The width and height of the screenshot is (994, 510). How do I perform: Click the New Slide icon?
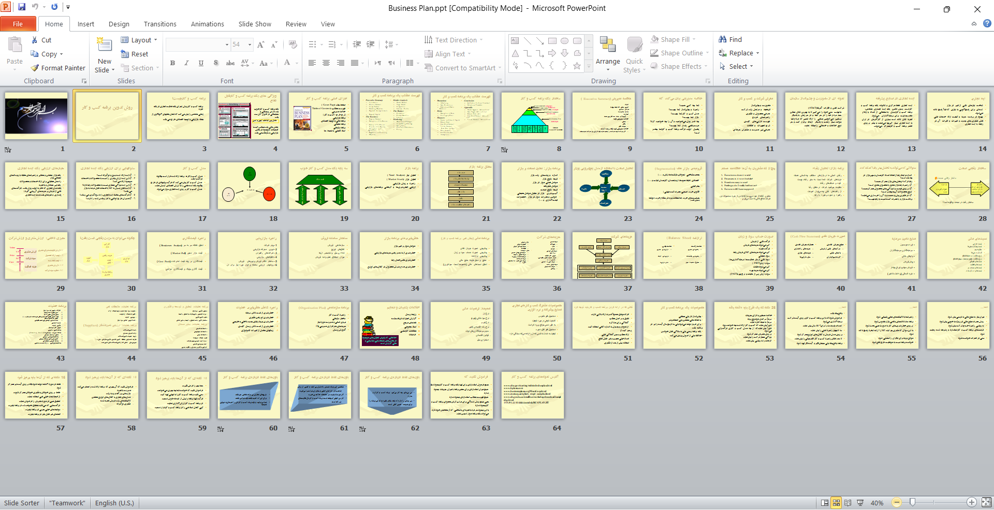coord(105,45)
